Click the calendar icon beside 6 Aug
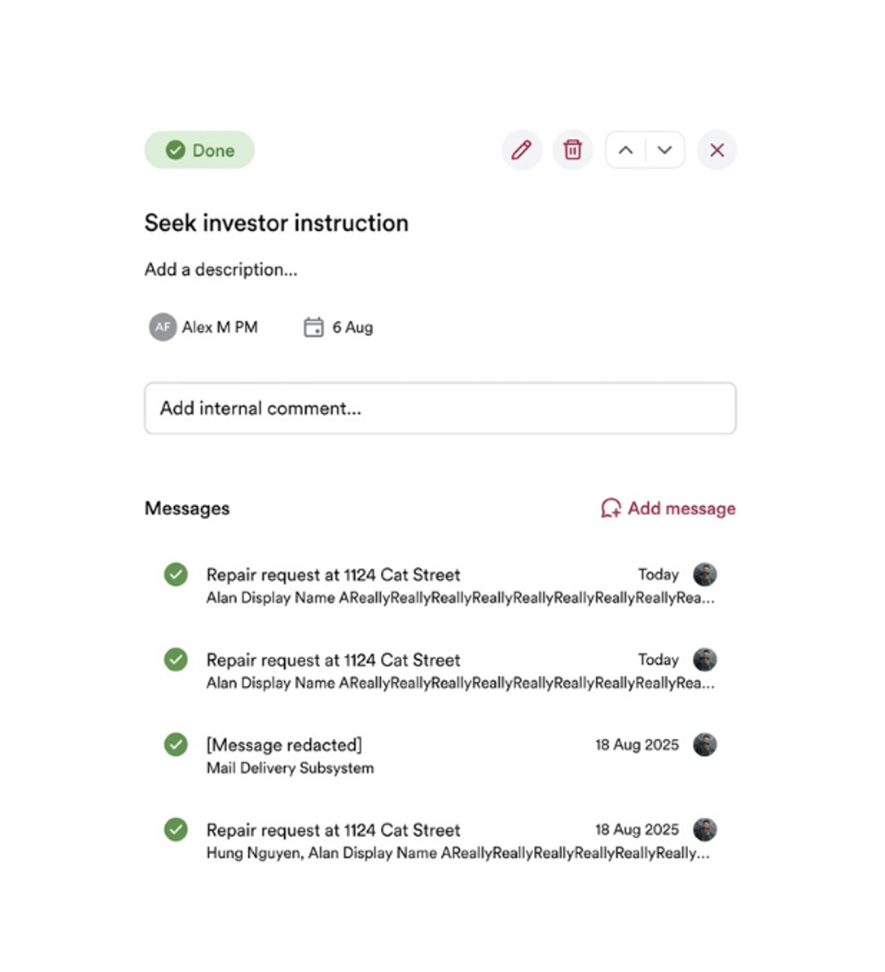This screenshot has width=885, height=972. pos(313,327)
